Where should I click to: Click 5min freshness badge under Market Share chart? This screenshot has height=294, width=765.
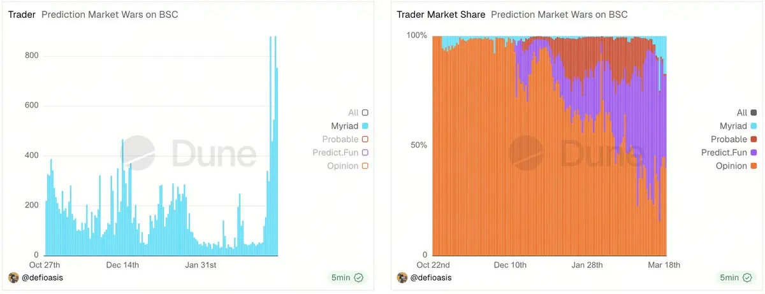click(x=729, y=277)
